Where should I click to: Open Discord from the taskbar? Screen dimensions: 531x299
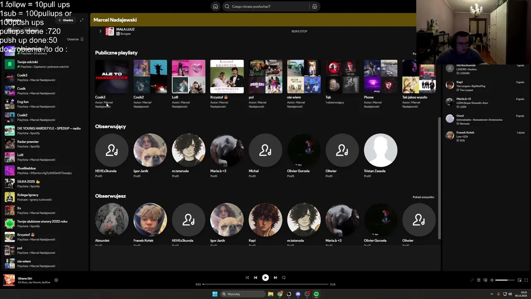(x=298, y=294)
